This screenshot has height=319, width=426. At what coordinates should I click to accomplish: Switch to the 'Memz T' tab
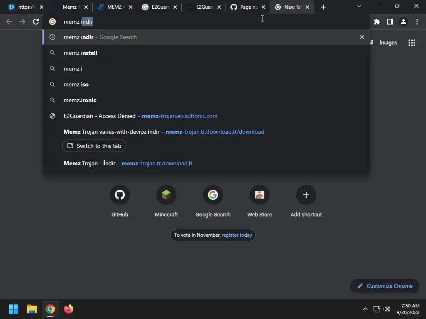69,7
